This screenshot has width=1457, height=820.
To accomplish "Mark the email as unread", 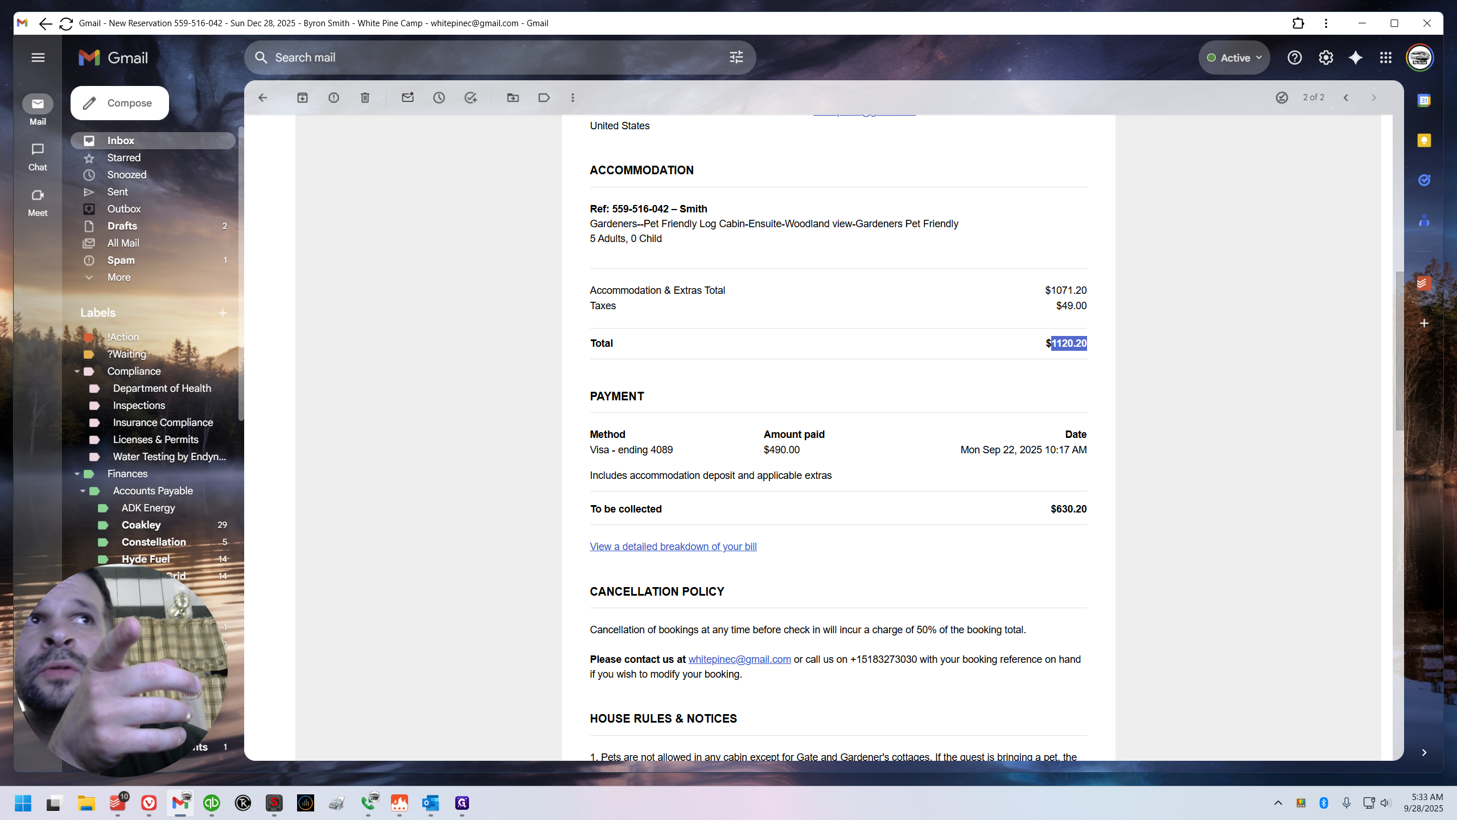I will [408, 98].
